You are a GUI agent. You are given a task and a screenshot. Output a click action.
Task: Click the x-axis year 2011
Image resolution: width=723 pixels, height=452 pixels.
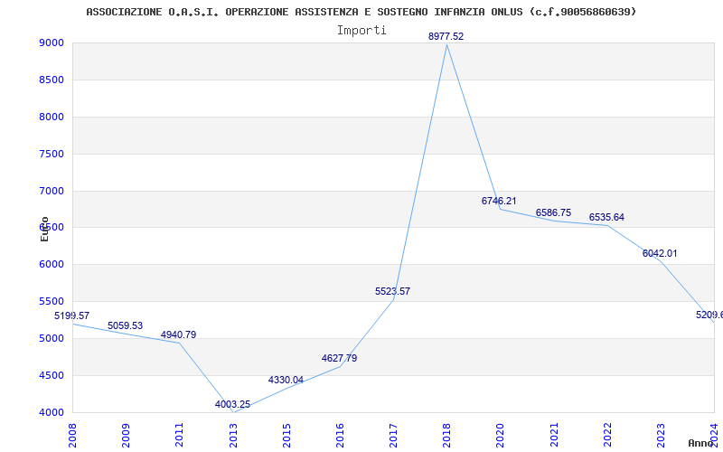pyautogui.click(x=179, y=435)
